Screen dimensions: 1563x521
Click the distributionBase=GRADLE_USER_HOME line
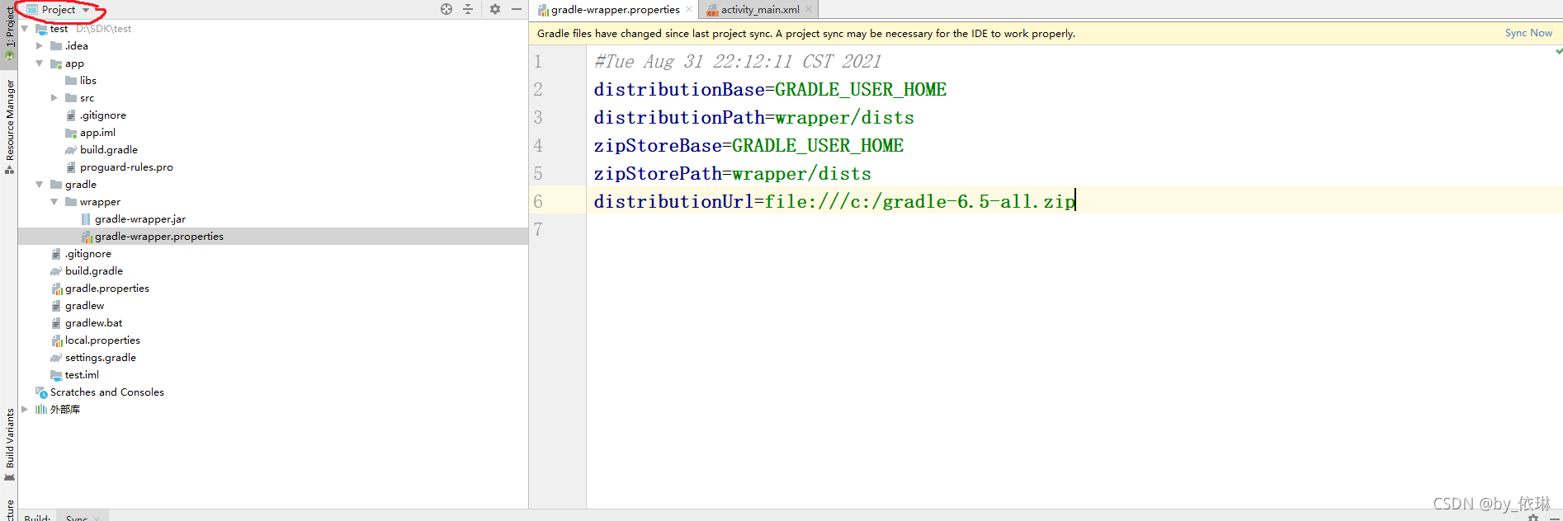click(770, 89)
